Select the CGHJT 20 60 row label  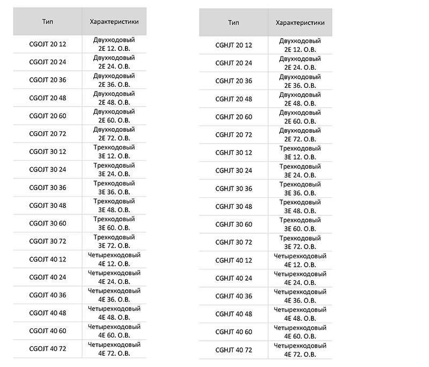[x=233, y=117]
